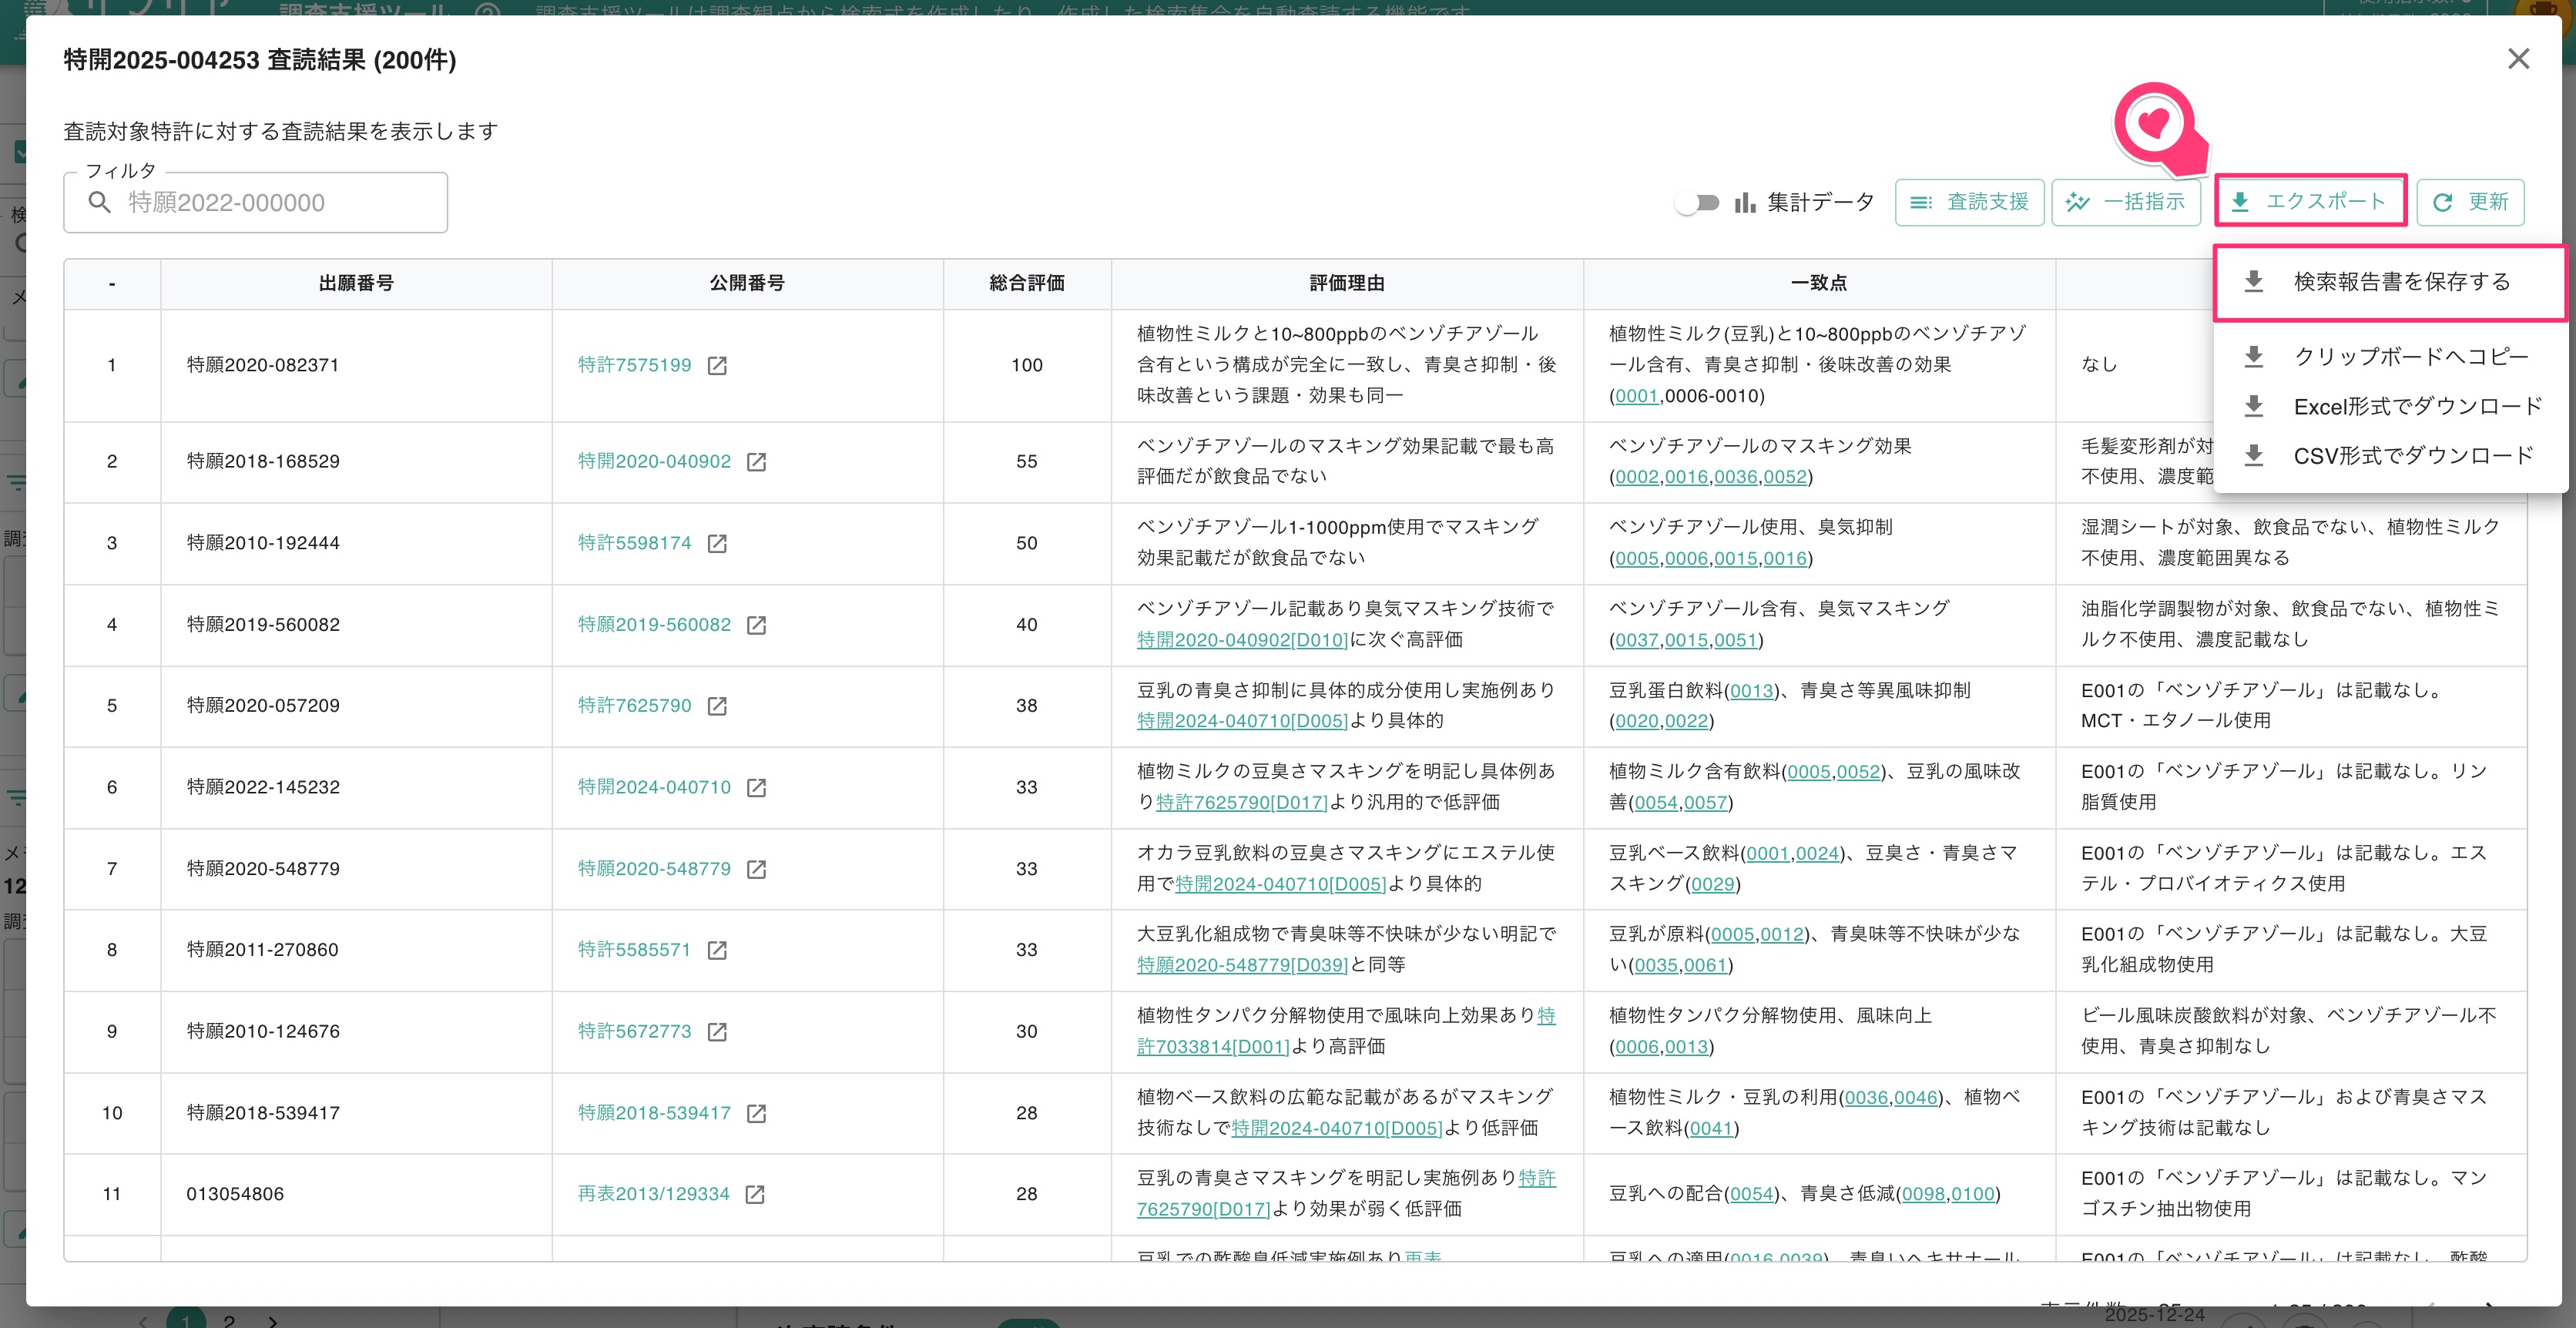The height and width of the screenshot is (1328, 2576).
Task: Click paragraph link 0052 in row 2 一致点
Action: pyautogui.click(x=1785, y=477)
